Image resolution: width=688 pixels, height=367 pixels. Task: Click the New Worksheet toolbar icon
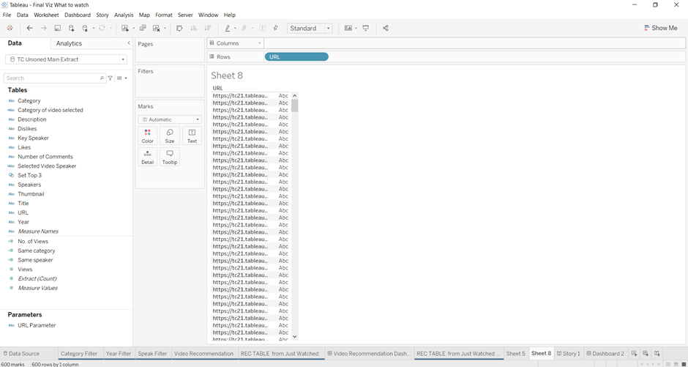tap(125, 28)
